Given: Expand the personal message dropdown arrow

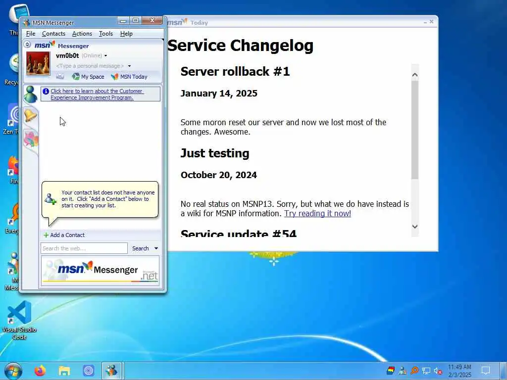Looking at the screenshot, I should (129, 66).
